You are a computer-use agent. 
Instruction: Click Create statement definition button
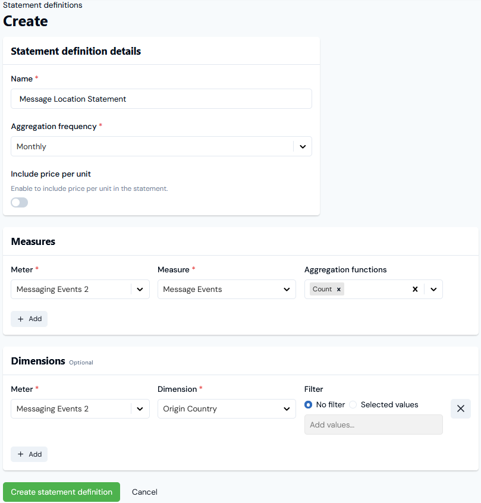point(62,492)
